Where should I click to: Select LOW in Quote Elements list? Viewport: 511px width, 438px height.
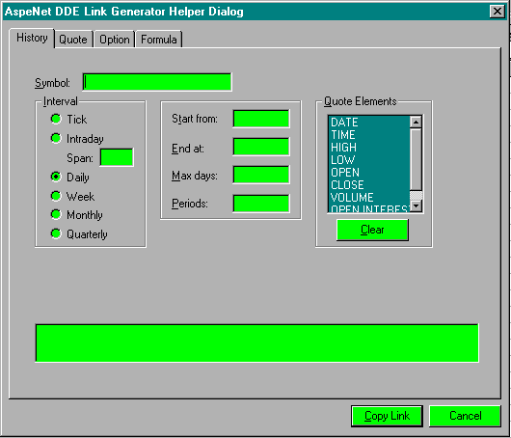(x=369, y=160)
